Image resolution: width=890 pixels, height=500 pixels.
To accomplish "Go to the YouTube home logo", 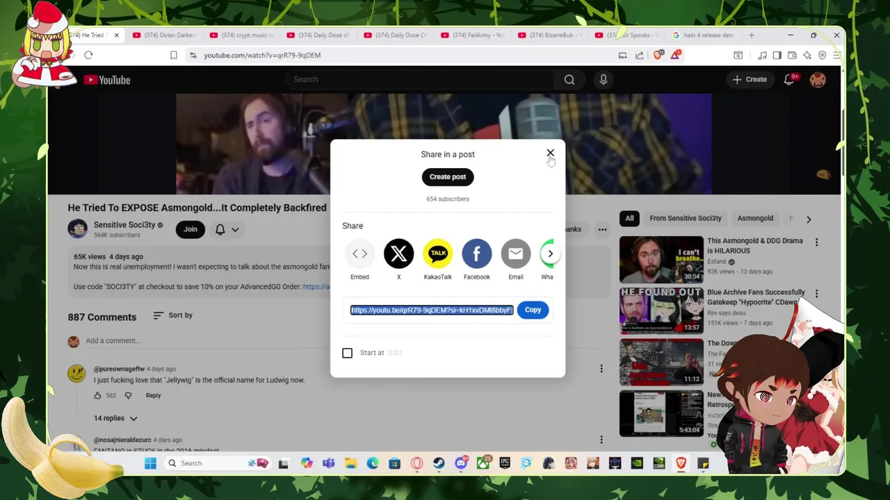I will pos(107,80).
